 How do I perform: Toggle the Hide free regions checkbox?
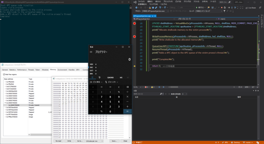(x=4, y=74)
